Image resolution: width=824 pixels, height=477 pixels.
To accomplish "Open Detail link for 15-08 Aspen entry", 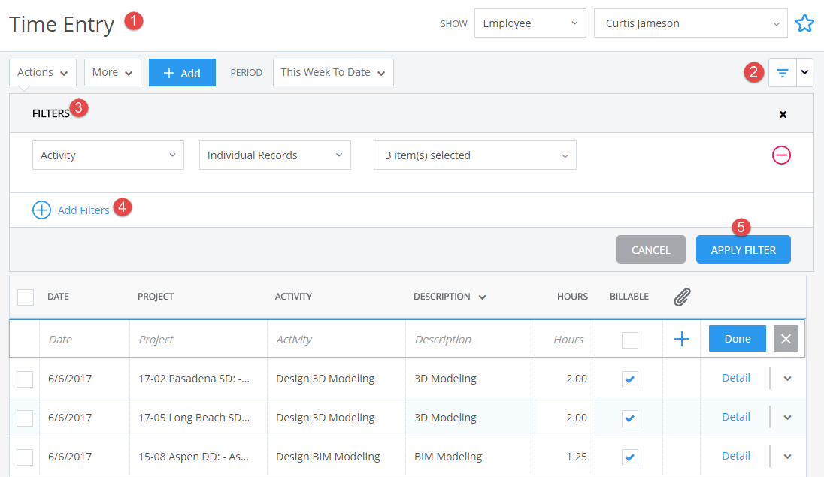I will [736, 456].
